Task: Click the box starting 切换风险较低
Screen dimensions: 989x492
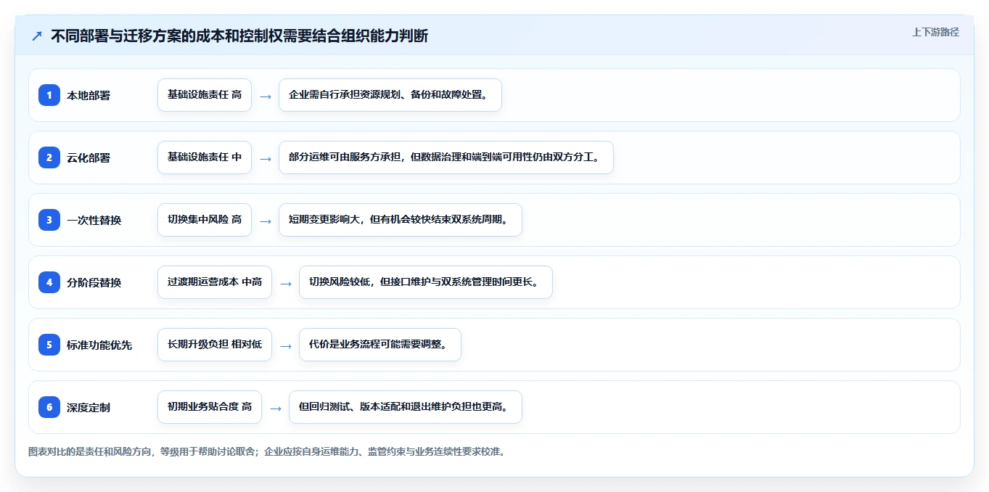Action: [426, 282]
